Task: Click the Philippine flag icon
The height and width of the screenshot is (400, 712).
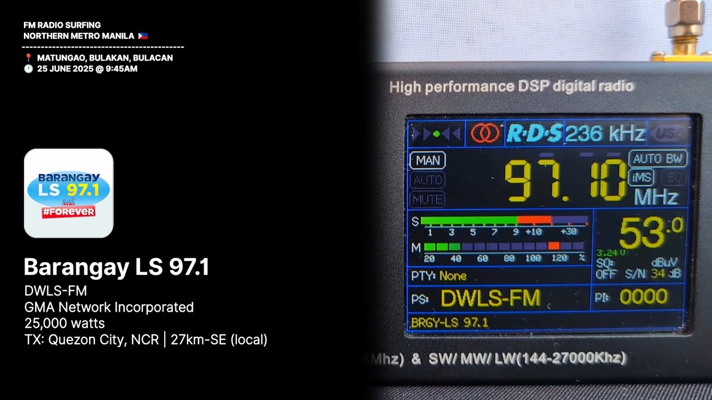Action: click(143, 36)
